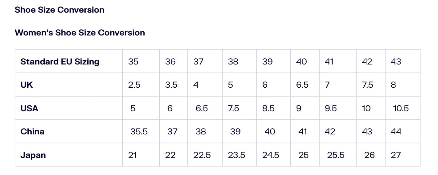This screenshot has width=438, height=175.
Task: Select the "Women's Shoe Size Conversion" heading
Action: [x=80, y=33]
